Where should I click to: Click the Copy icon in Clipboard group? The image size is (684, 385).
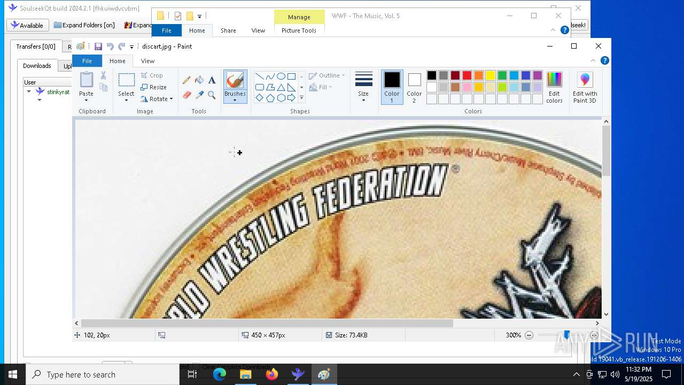(103, 87)
